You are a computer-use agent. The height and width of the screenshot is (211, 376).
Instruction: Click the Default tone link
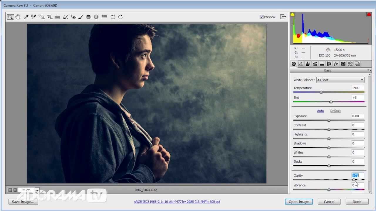[x=335, y=111]
